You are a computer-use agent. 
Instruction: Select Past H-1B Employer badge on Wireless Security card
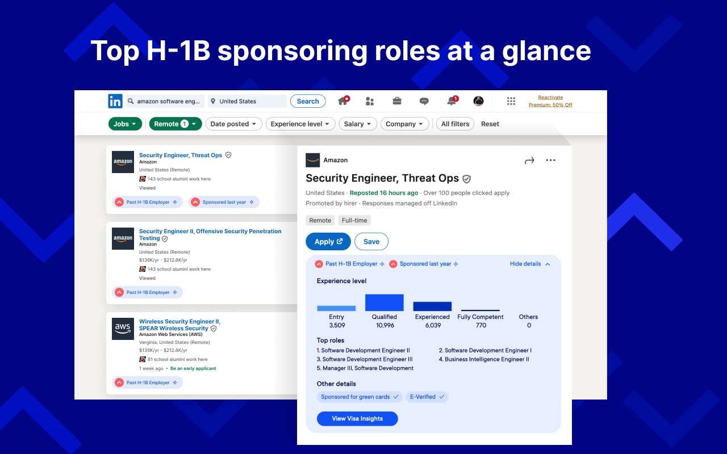[148, 382]
